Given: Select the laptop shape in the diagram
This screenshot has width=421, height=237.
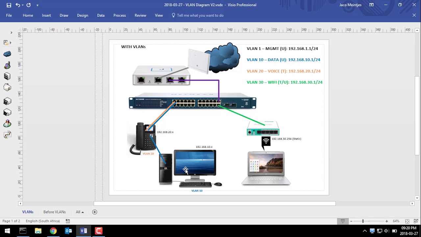Looking at the screenshot, I should point(266,169).
